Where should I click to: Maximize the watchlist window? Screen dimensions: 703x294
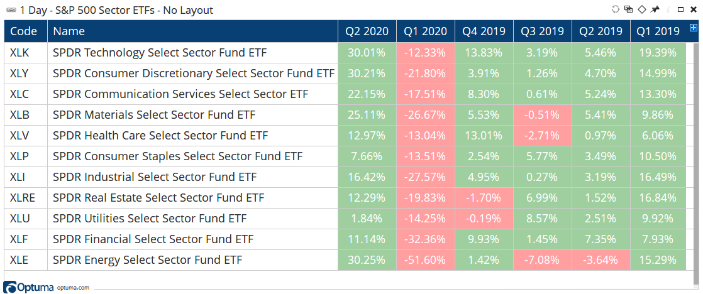pos(680,9)
